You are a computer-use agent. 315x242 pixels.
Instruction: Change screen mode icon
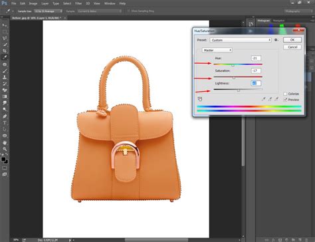coord(5,174)
